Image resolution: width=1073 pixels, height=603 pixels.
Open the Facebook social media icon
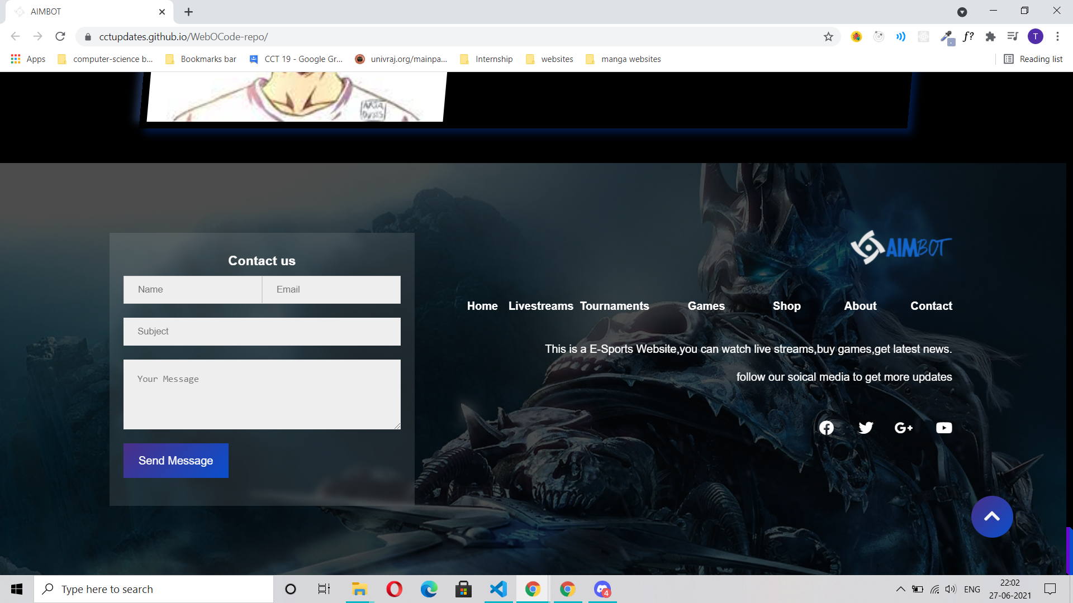pyautogui.click(x=827, y=428)
